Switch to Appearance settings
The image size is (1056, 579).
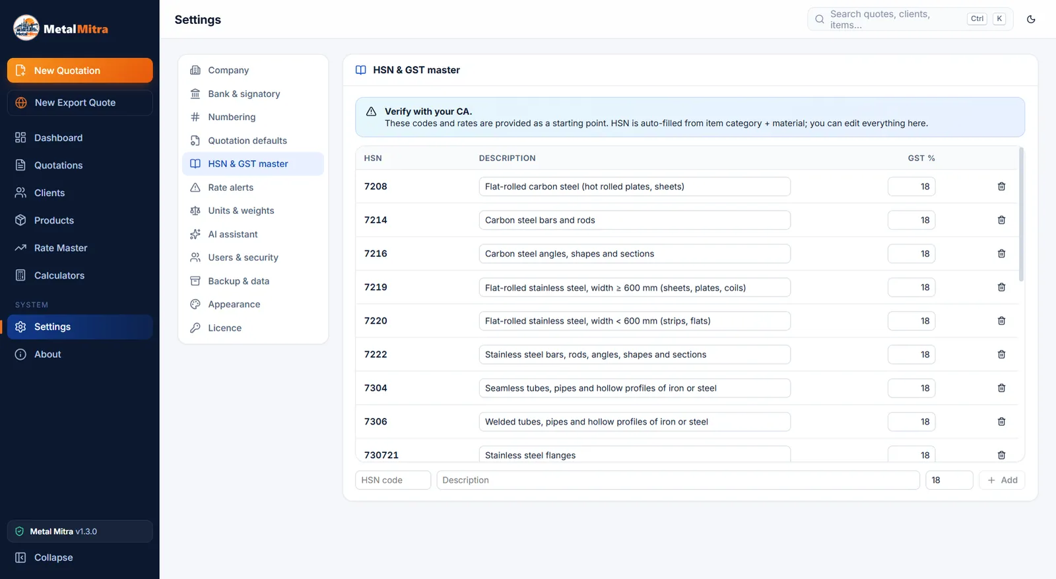[253, 304]
